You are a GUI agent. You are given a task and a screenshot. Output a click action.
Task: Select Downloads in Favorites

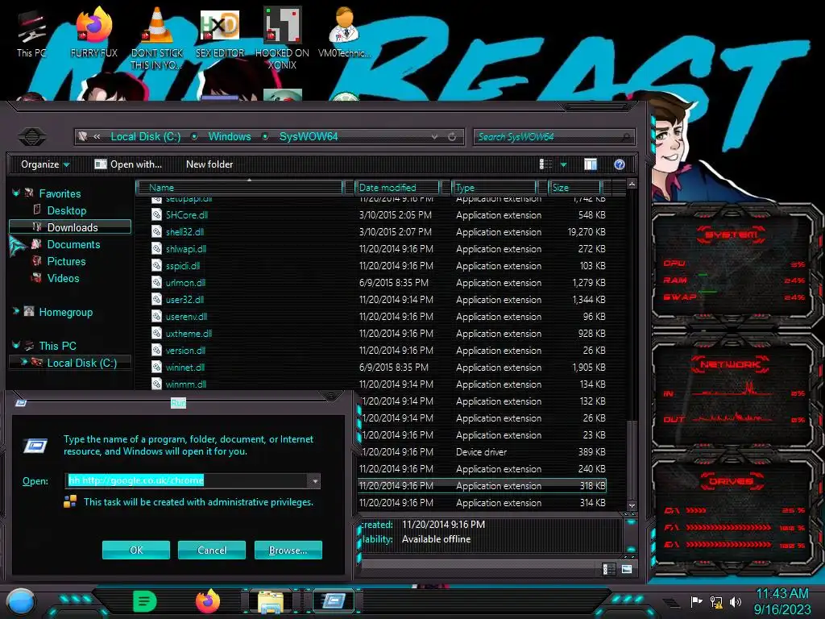70,226
